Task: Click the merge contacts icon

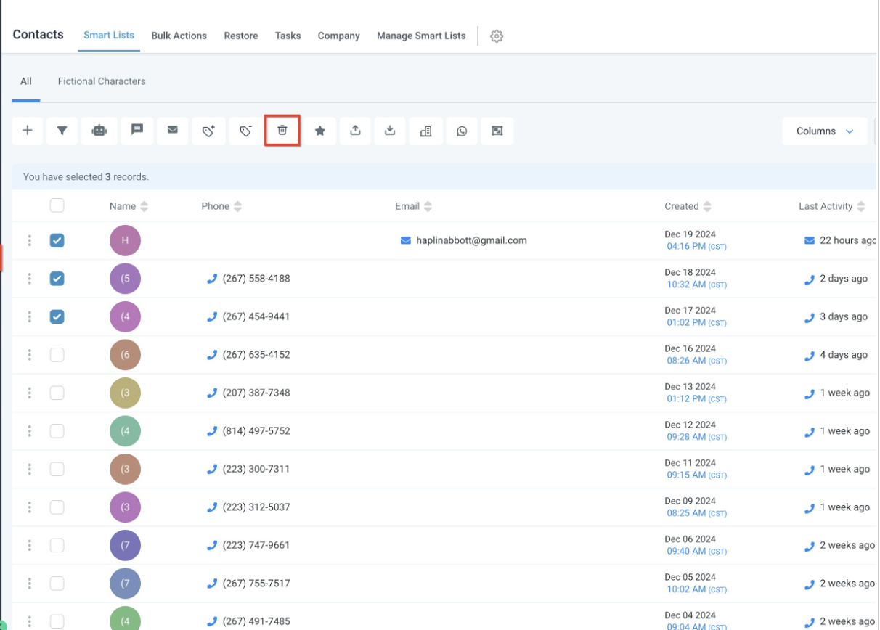Action: [497, 131]
